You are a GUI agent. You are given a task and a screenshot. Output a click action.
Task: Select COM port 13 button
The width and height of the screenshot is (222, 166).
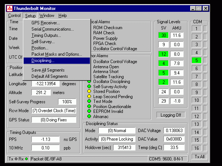pyautogui.click(x=196, y=124)
